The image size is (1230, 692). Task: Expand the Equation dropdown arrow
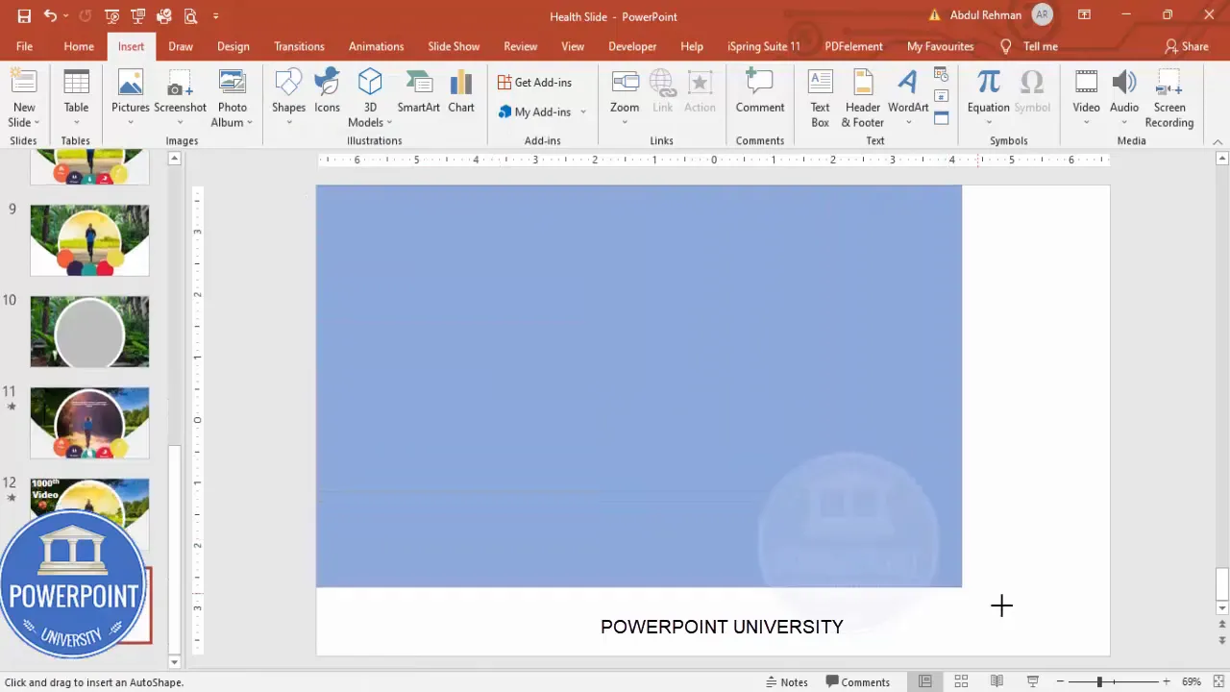(x=988, y=122)
